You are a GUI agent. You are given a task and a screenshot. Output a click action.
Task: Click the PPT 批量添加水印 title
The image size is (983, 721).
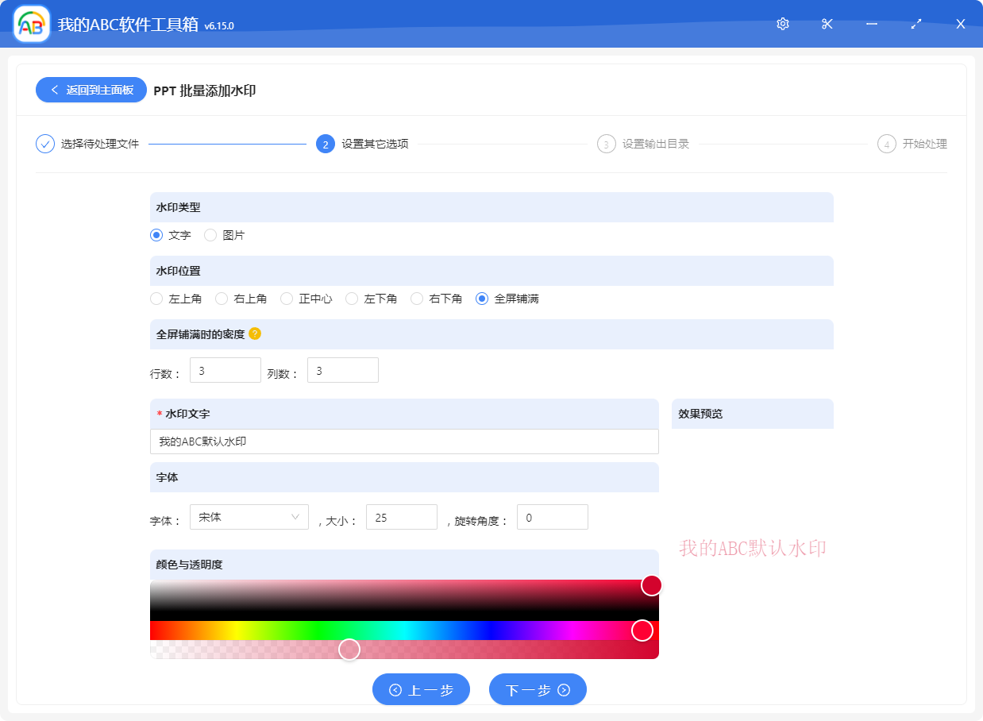pyautogui.click(x=205, y=91)
